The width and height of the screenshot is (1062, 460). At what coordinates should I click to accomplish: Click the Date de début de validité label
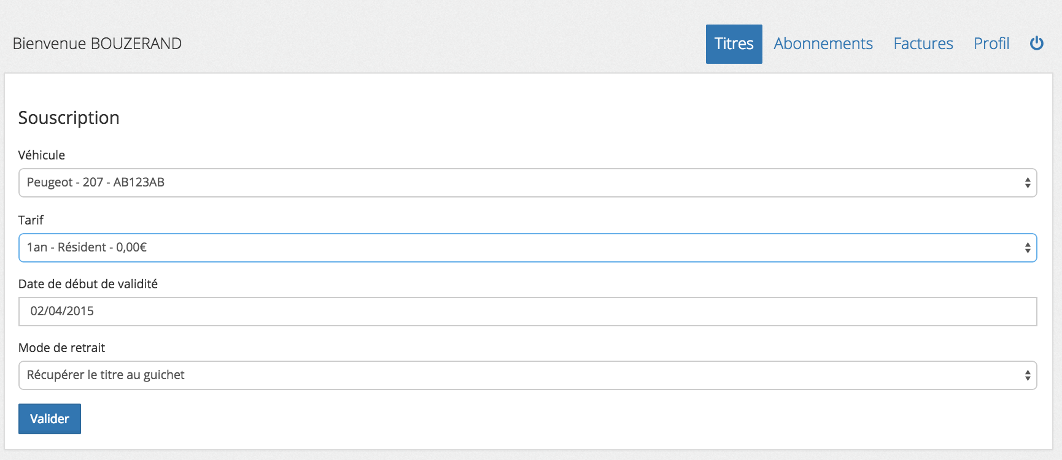[x=88, y=284]
